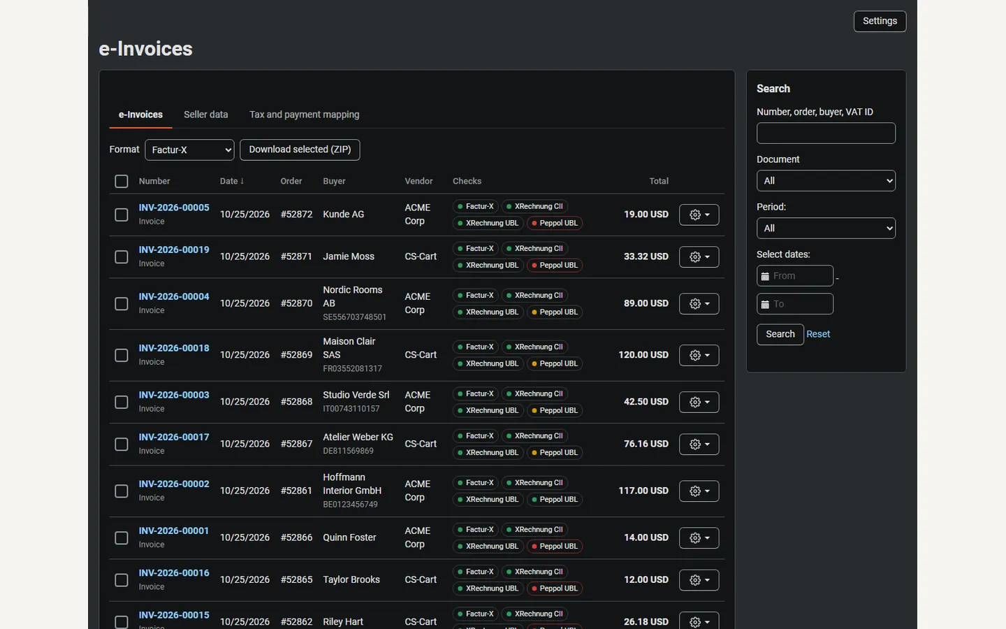
Task: Click the From date input field
Action: [x=795, y=275]
